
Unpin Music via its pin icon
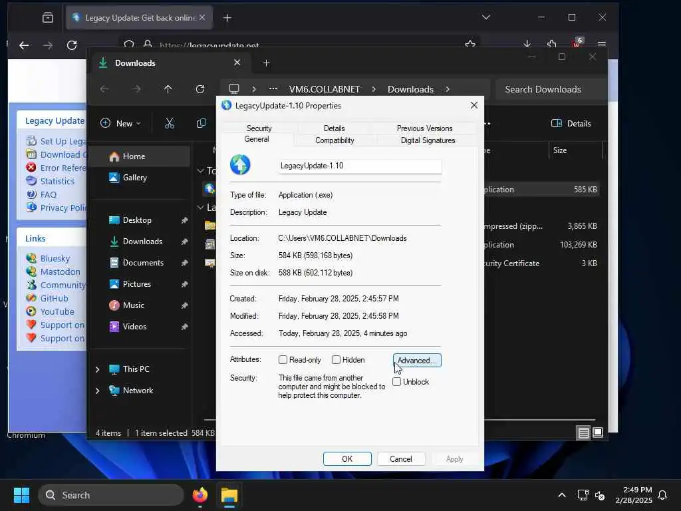tap(184, 305)
